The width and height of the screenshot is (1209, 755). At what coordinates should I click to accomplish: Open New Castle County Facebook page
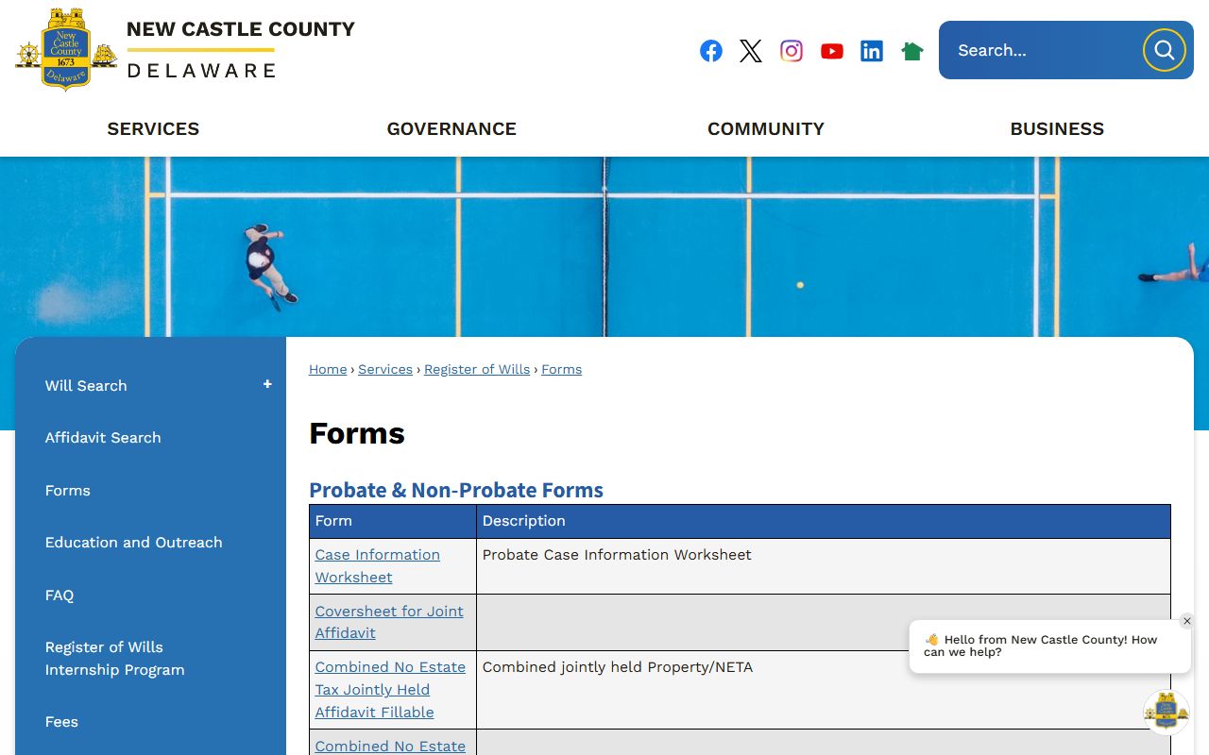[x=711, y=51]
